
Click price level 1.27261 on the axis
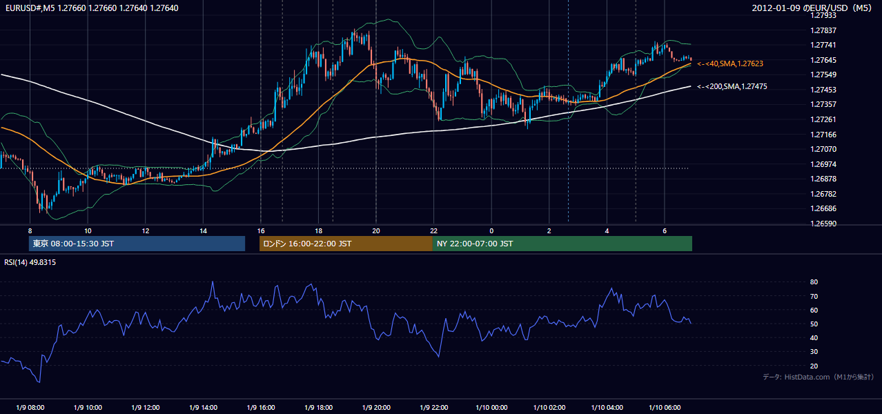click(x=823, y=119)
